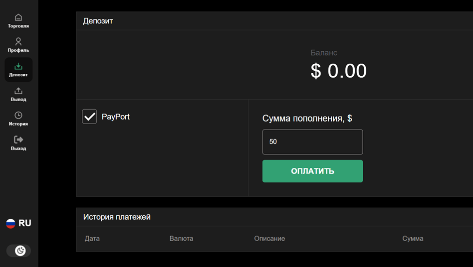Uncheck the PayPort checkbox
The height and width of the screenshot is (267, 473).
(x=89, y=117)
